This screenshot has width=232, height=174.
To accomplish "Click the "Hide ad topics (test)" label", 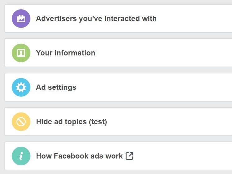I will (71, 122).
